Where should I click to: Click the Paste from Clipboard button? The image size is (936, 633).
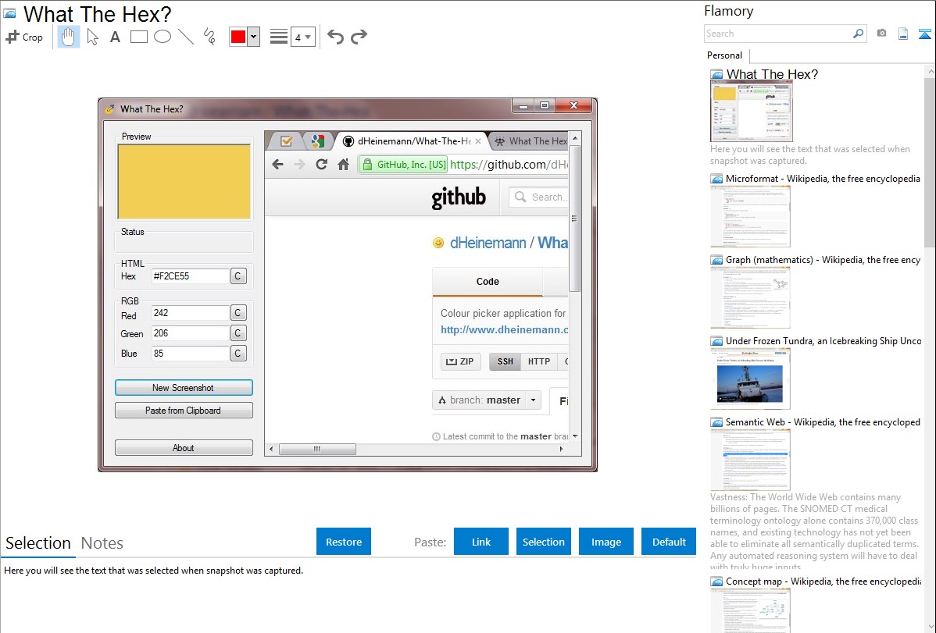tap(184, 411)
